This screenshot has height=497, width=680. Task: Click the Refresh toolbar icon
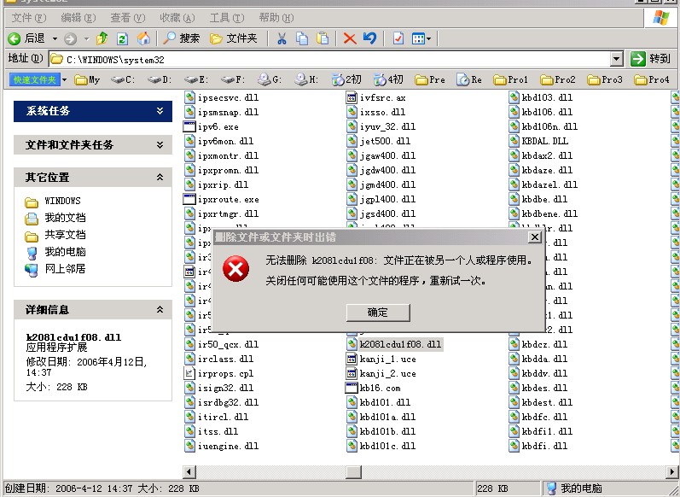coord(122,39)
